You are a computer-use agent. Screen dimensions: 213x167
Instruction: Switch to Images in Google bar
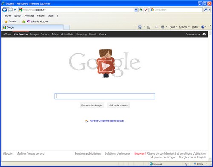click(35, 34)
